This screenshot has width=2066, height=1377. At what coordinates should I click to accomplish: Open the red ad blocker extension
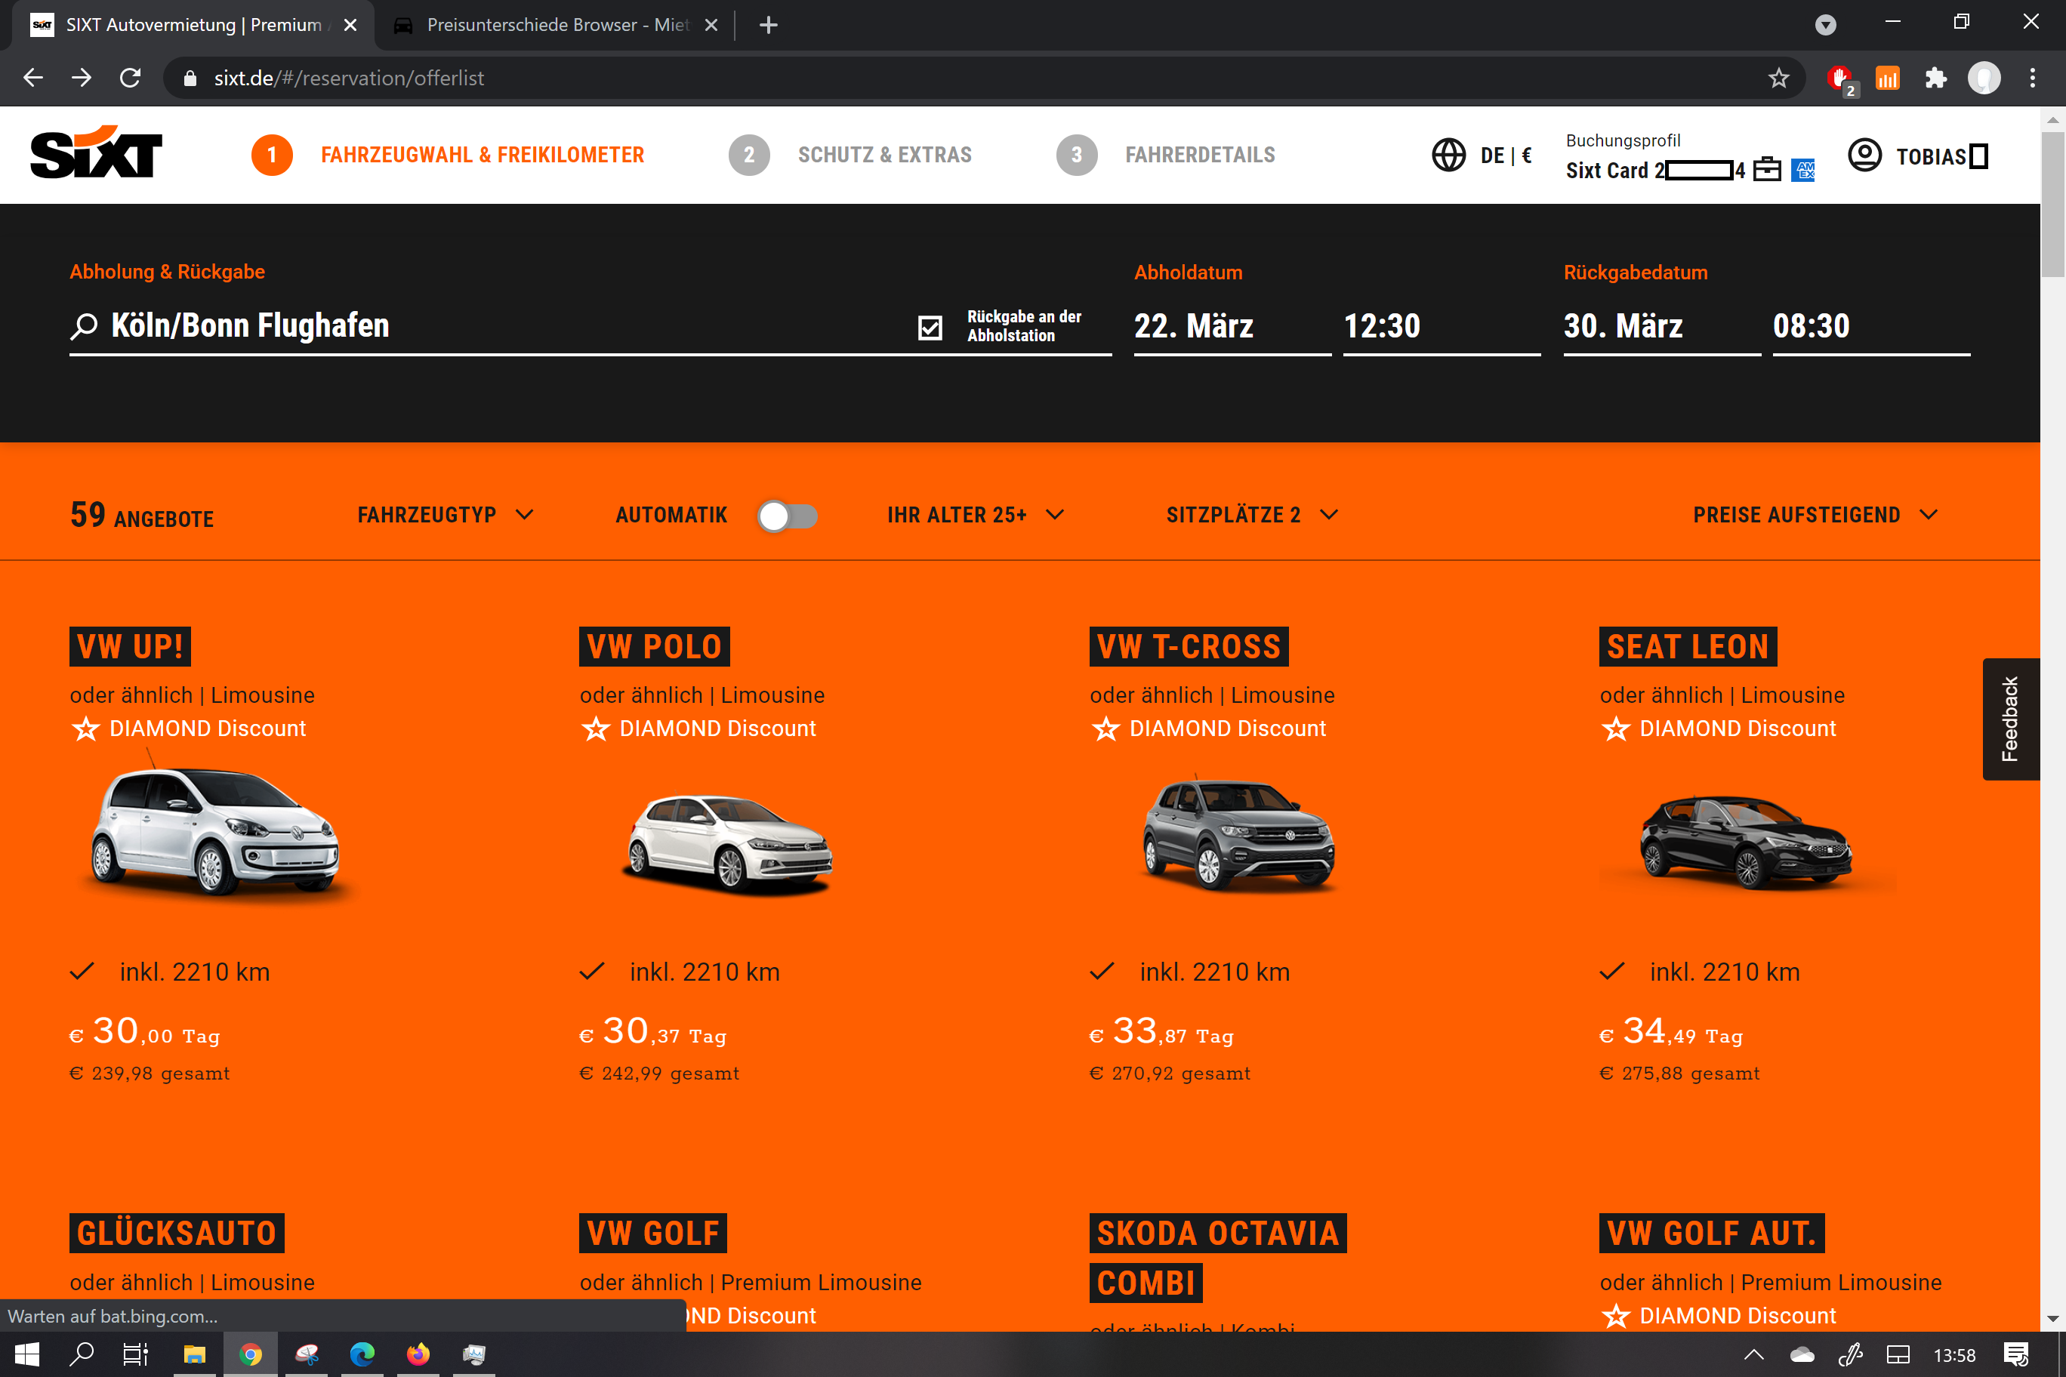coord(1839,79)
